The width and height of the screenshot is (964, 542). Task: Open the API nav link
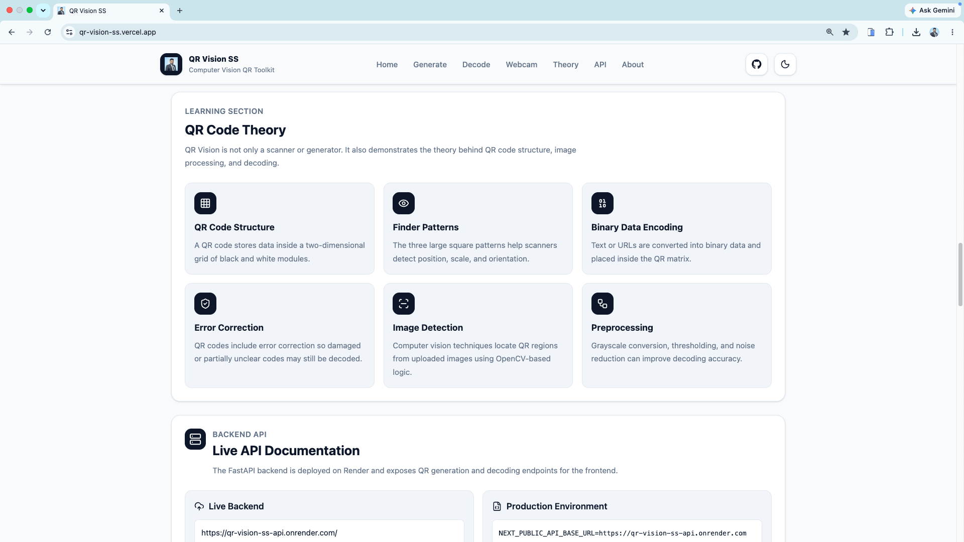[600, 65]
